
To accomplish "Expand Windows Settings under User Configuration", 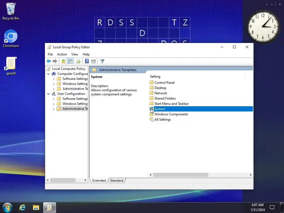I will (x=54, y=104).
